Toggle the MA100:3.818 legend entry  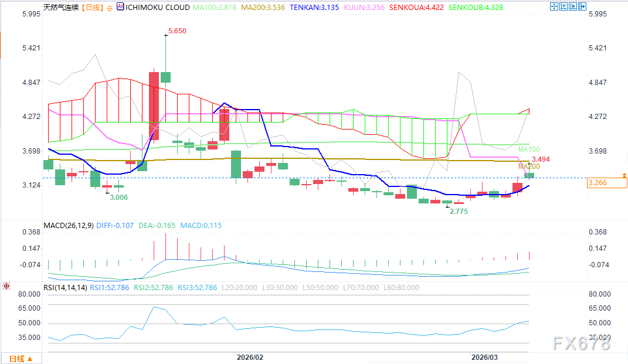[x=215, y=8]
